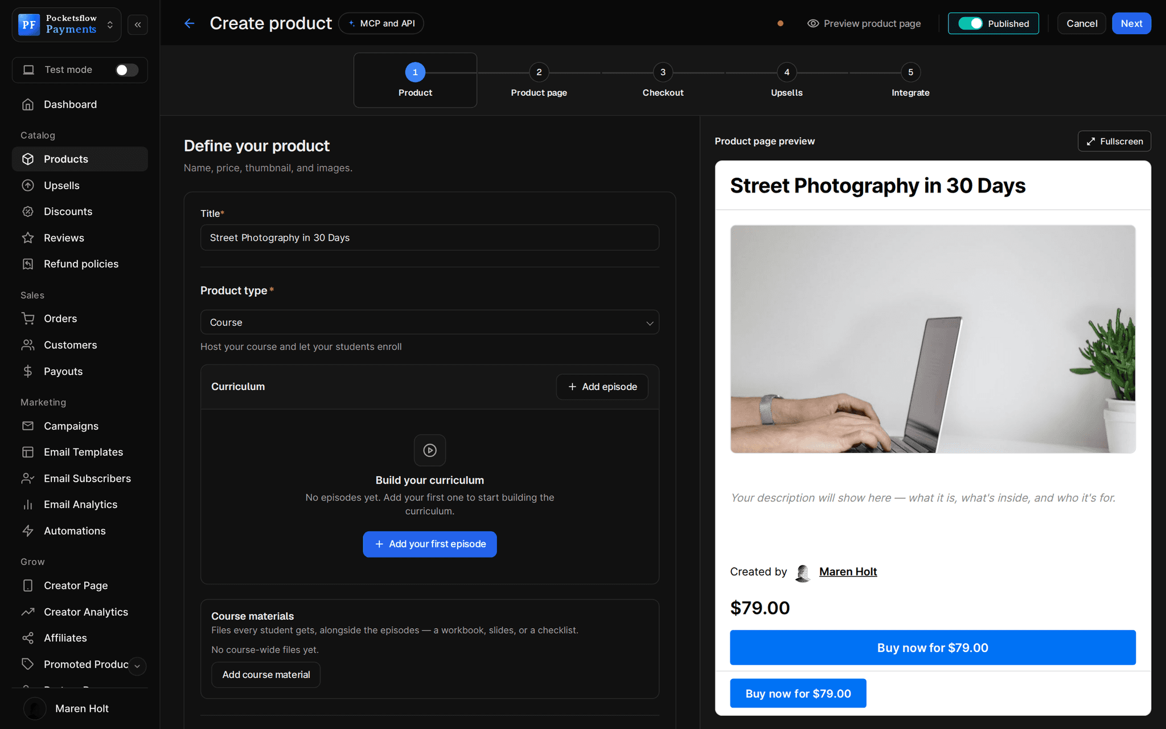Viewport: 1166px width, 729px height.
Task: Click the Refund policies receipt icon
Action: coord(28,264)
